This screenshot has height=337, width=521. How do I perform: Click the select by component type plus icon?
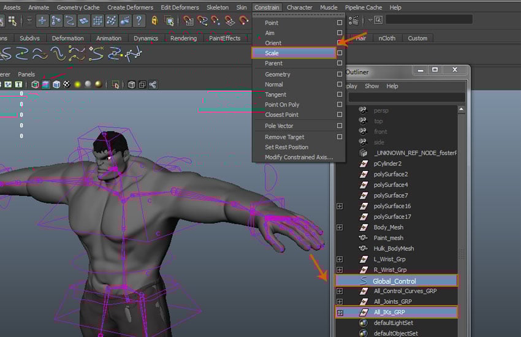[x=42, y=21]
